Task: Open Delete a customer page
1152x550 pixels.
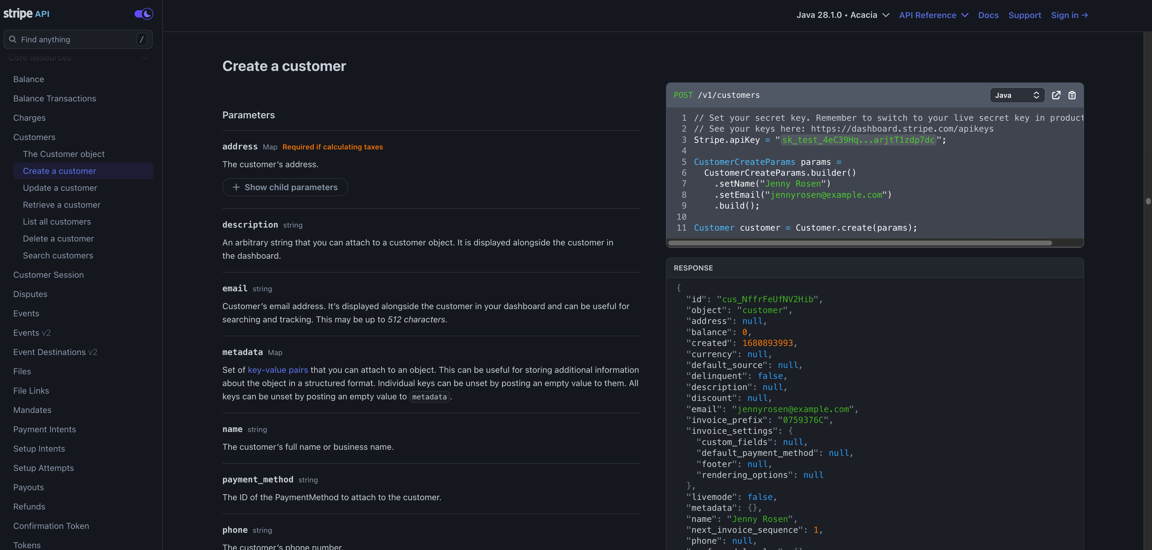Action: tap(58, 238)
